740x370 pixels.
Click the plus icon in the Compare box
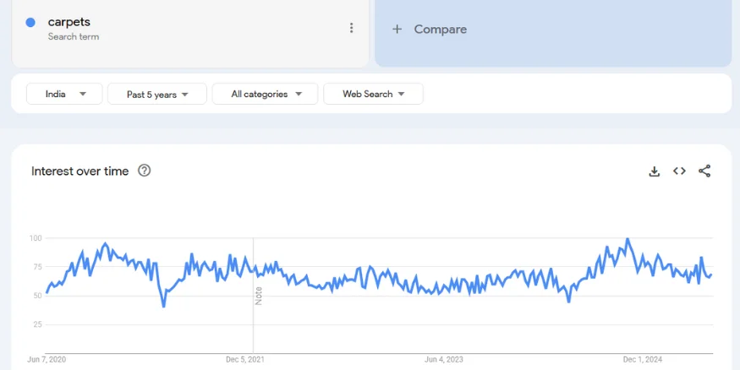tap(397, 30)
